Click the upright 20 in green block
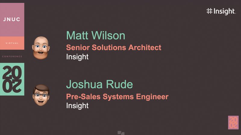 [12, 72]
